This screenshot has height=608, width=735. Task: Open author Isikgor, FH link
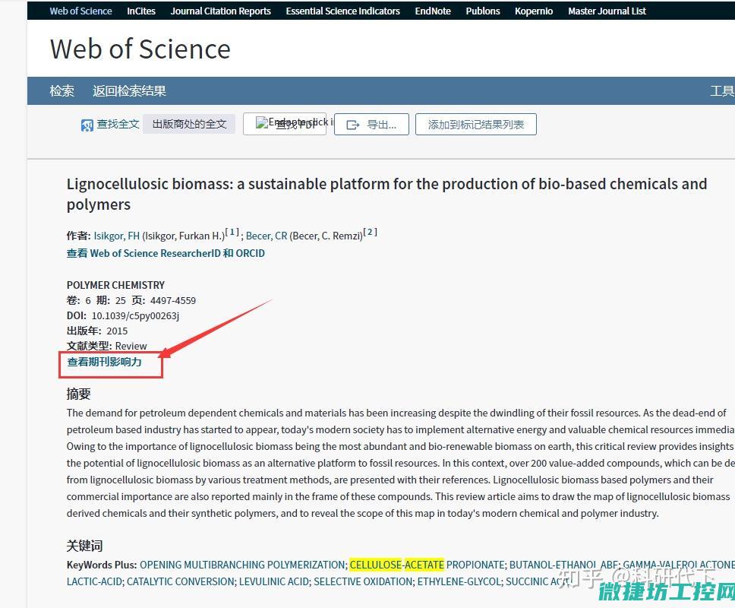click(x=117, y=236)
